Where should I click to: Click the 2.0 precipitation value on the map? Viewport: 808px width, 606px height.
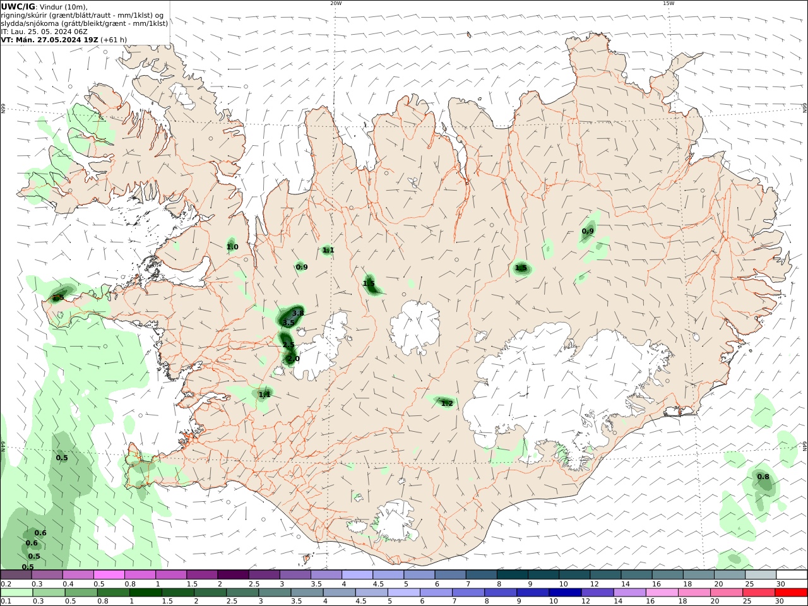(293, 359)
